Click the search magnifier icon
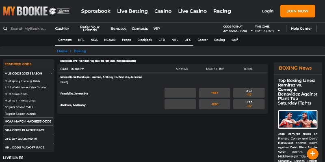The width and height of the screenshot is (325, 162). [x=5, y=28]
